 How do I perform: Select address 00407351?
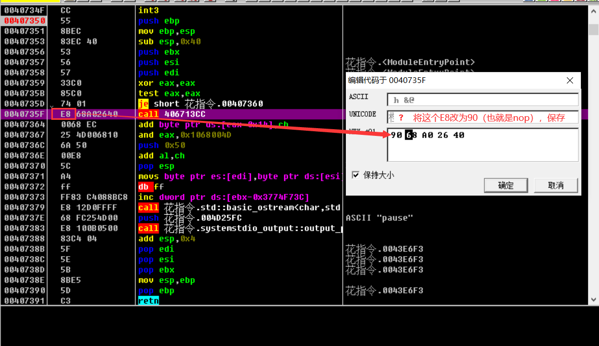pyautogui.click(x=24, y=31)
